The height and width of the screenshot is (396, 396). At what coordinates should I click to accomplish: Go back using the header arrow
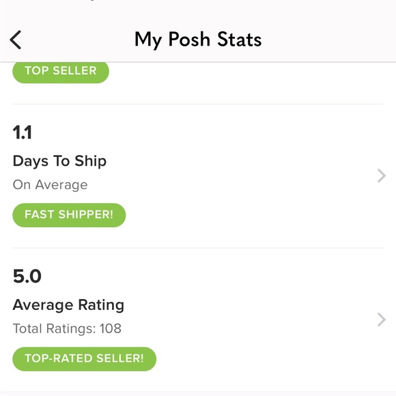coord(16,40)
